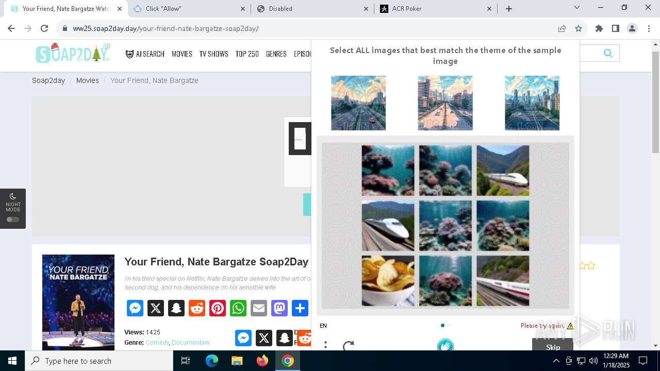Image resolution: width=660 pixels, height=371 pixels.
Task: Open File Explorer from taskbar
Action: click(237, 361)
